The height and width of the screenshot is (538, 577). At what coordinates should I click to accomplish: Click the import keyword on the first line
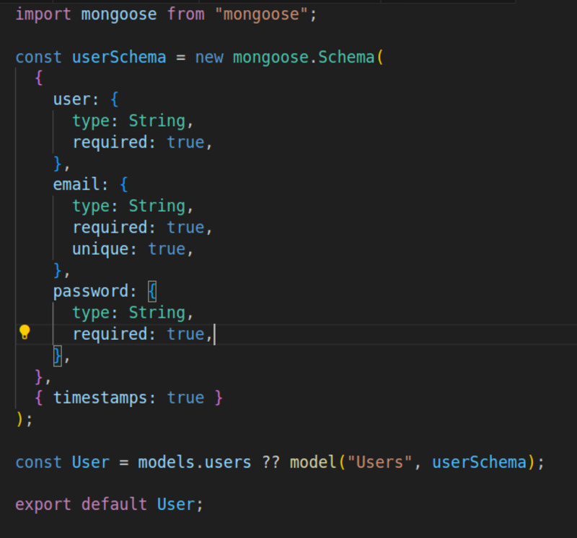click(x=43, y=14)
